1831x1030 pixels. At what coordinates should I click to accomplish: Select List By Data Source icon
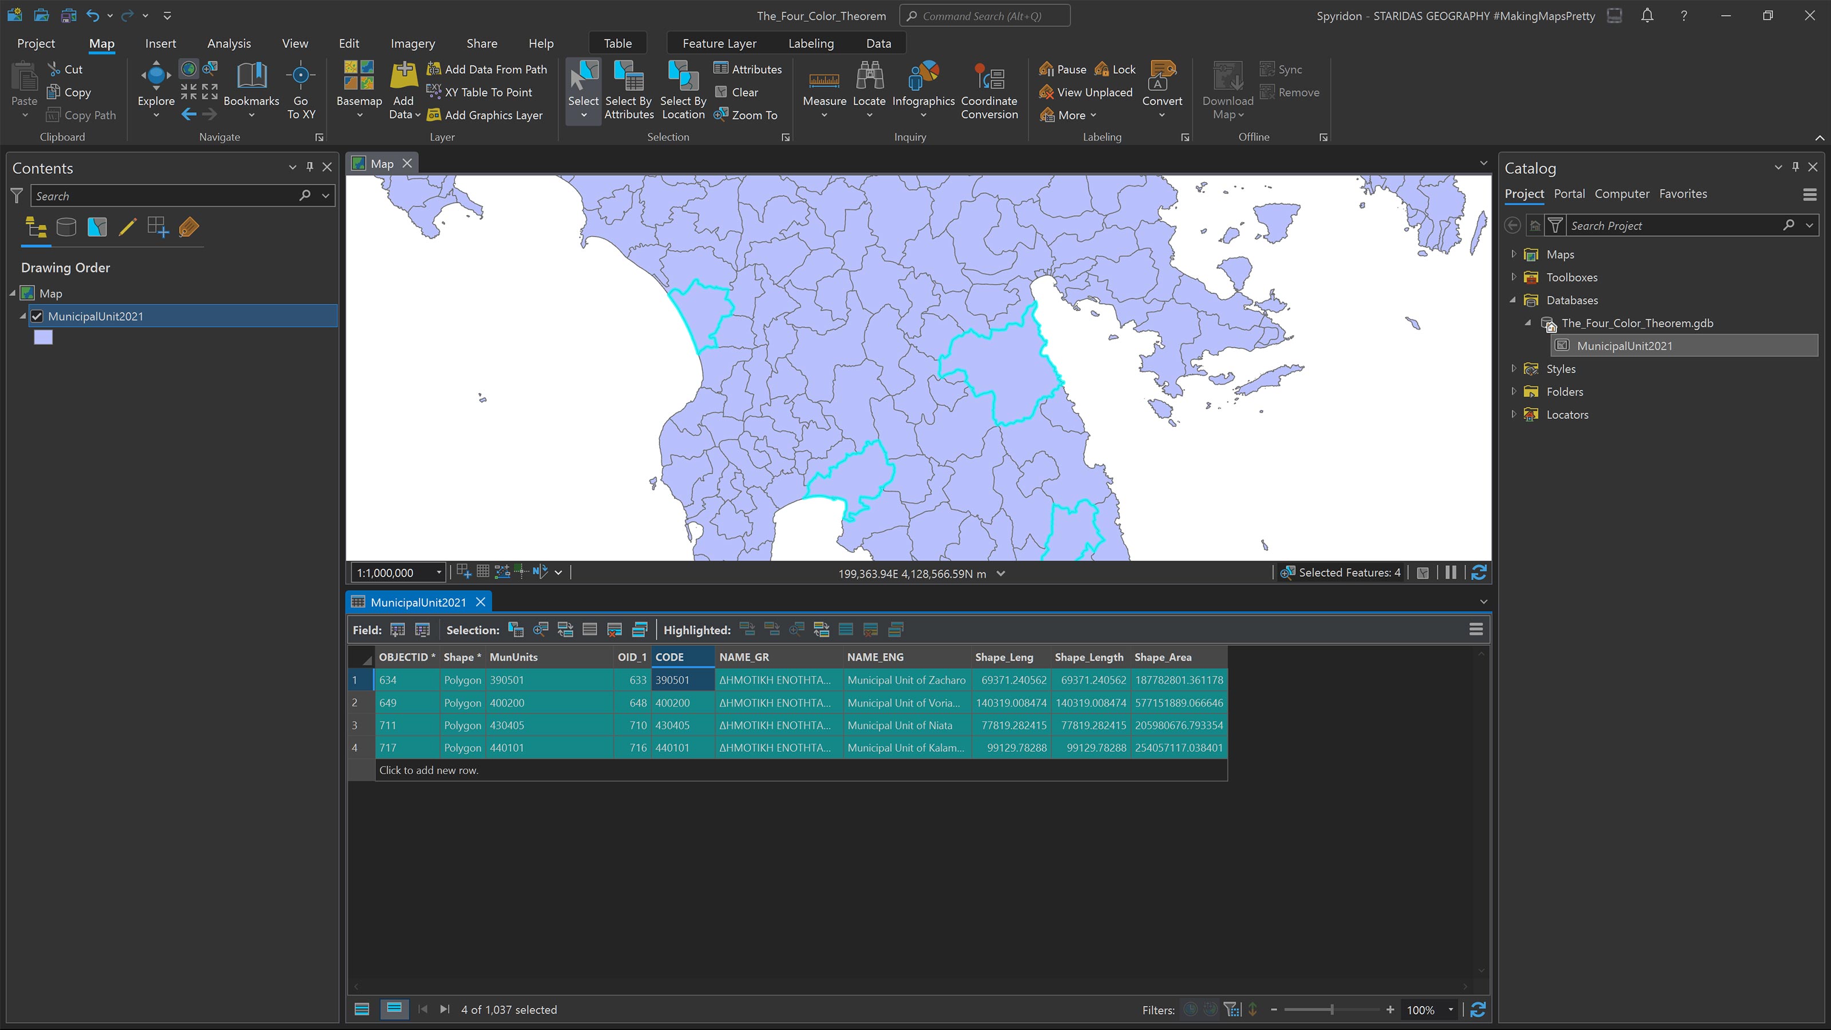tap(66, 228)
